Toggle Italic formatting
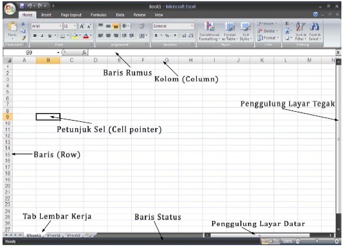Image resolution: width=342 pixels, height=247 pixels. [x=42, y=36]
